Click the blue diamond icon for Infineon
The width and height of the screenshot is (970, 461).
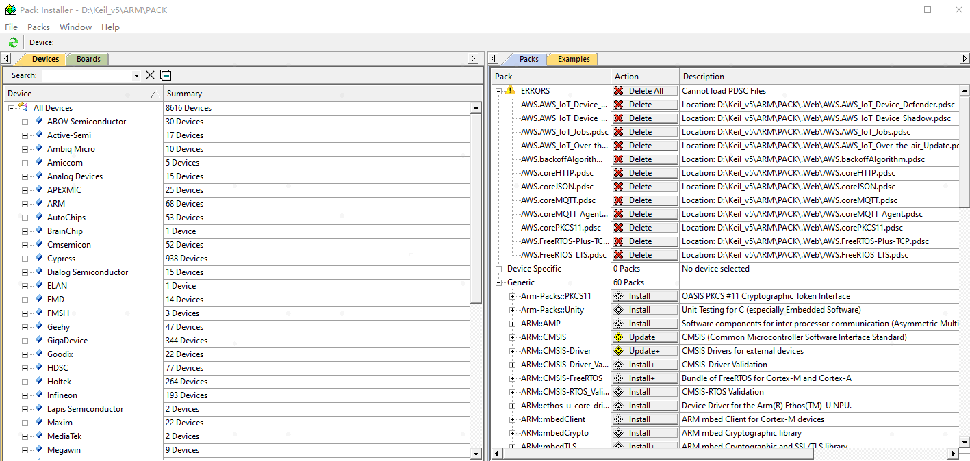tap(39, 395)
